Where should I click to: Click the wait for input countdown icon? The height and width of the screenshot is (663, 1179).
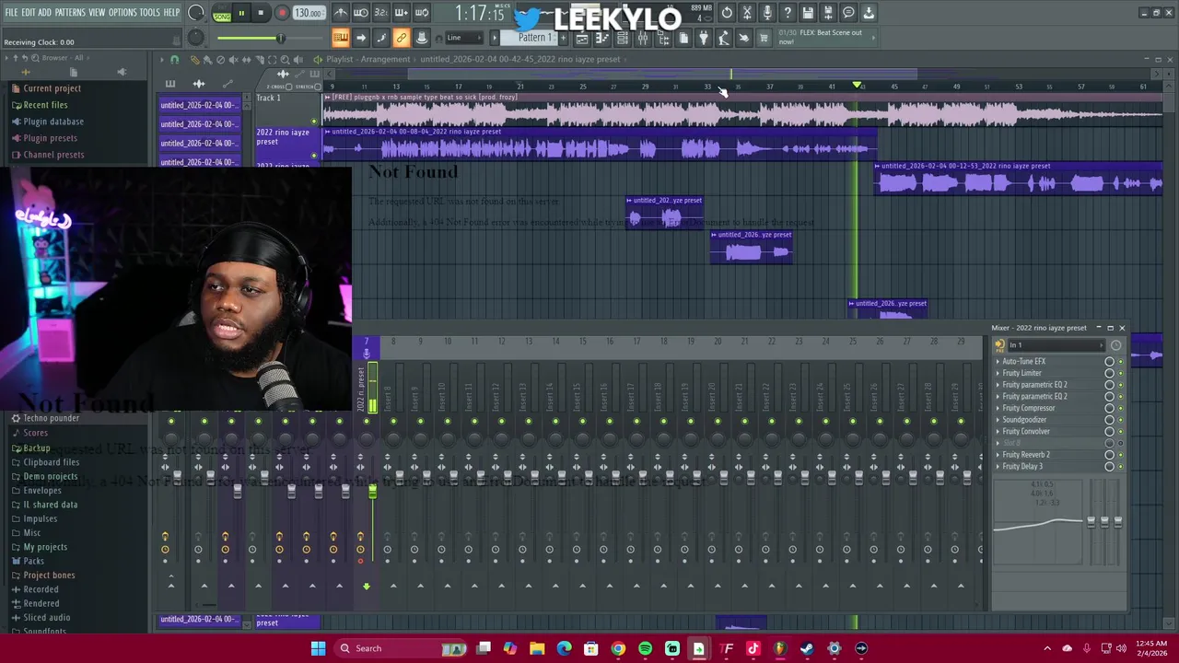pyautogui.click(x=361, y=13)
